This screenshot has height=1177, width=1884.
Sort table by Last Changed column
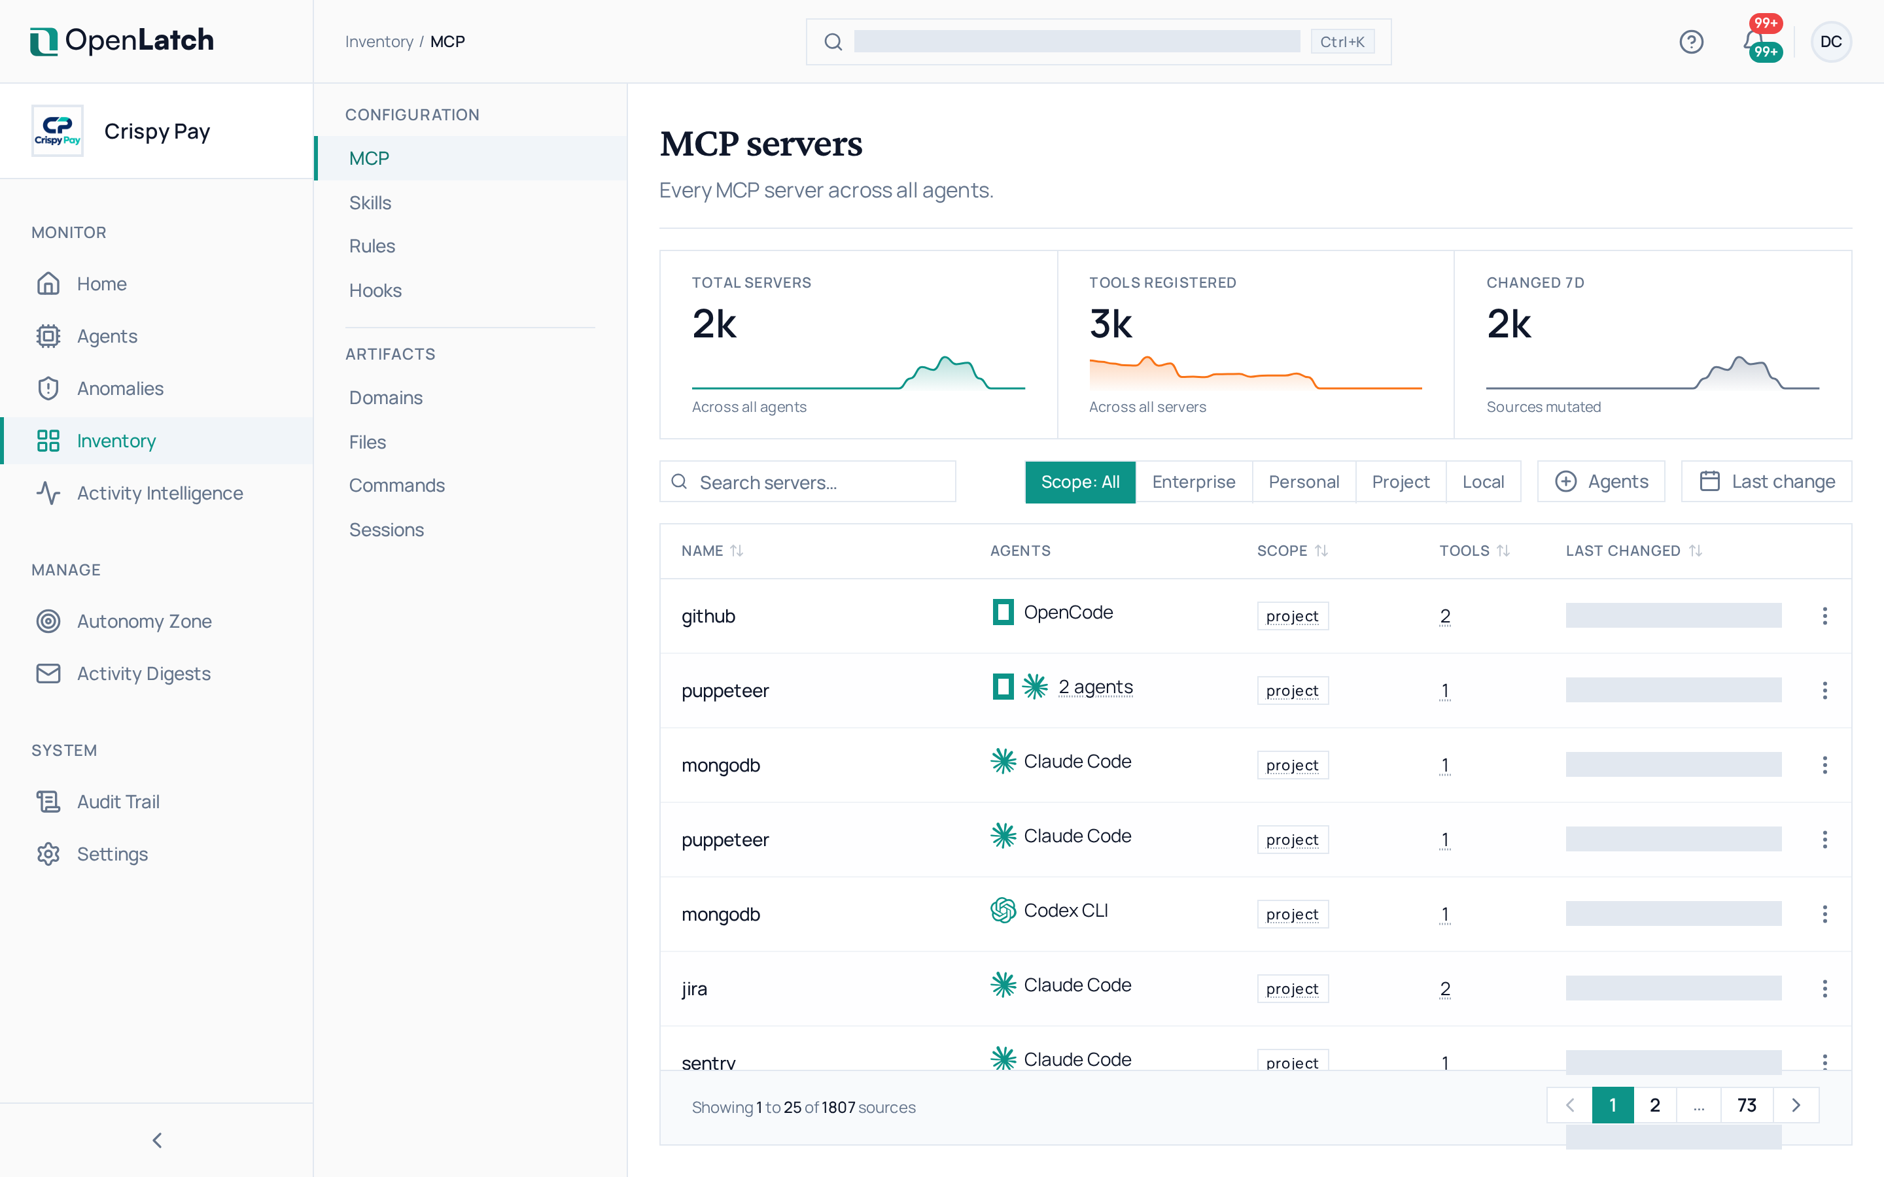1633,551
